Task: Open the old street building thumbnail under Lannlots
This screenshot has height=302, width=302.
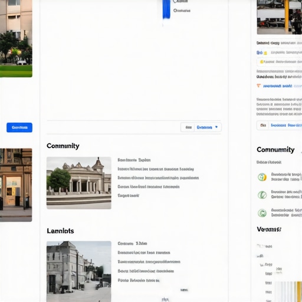Action: pyautogui.click(x=79, y=271)
